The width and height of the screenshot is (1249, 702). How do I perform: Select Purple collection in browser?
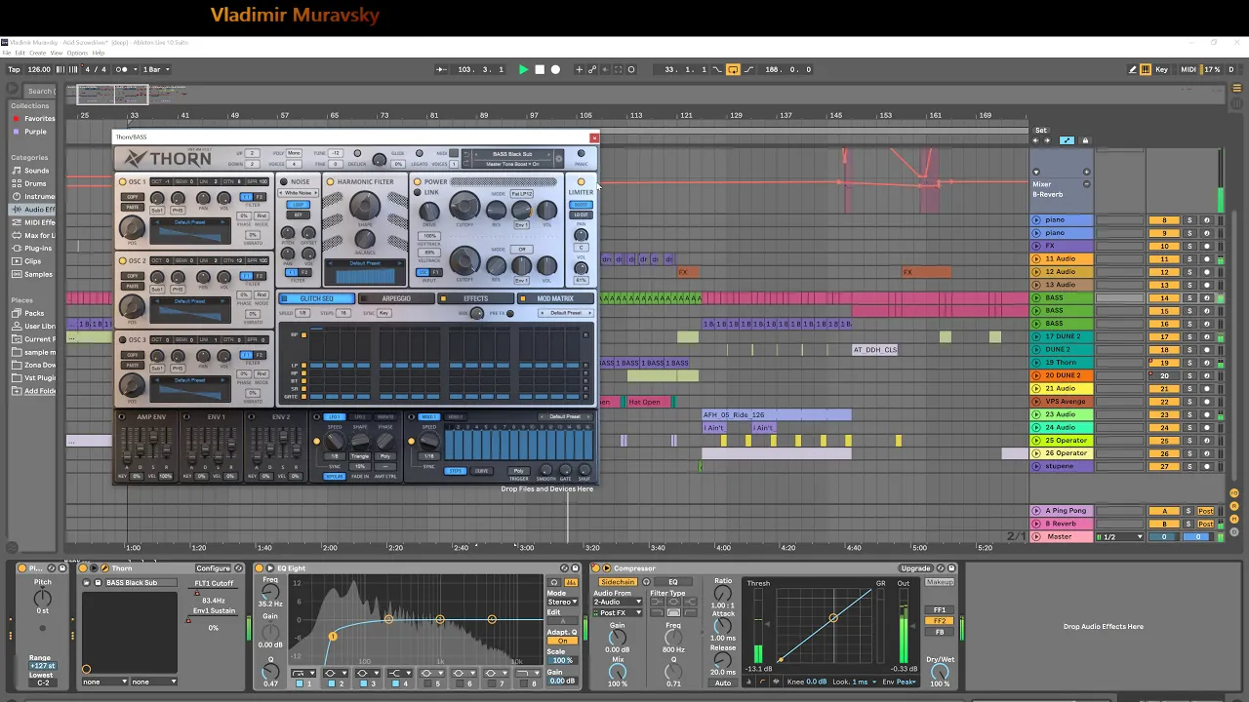[35, 132]
